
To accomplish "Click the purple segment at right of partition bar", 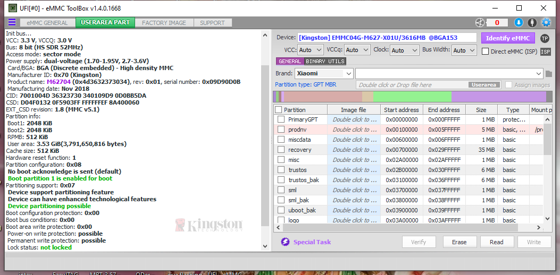I will point(499,97).
